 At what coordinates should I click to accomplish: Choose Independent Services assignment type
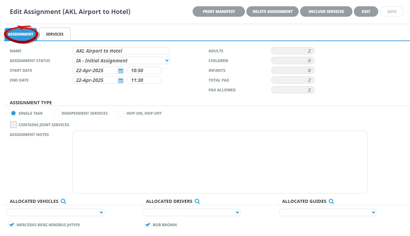pos(57,113)
